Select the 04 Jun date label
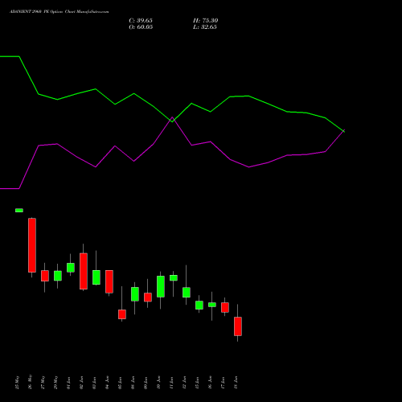 click(x=108, y=383)
